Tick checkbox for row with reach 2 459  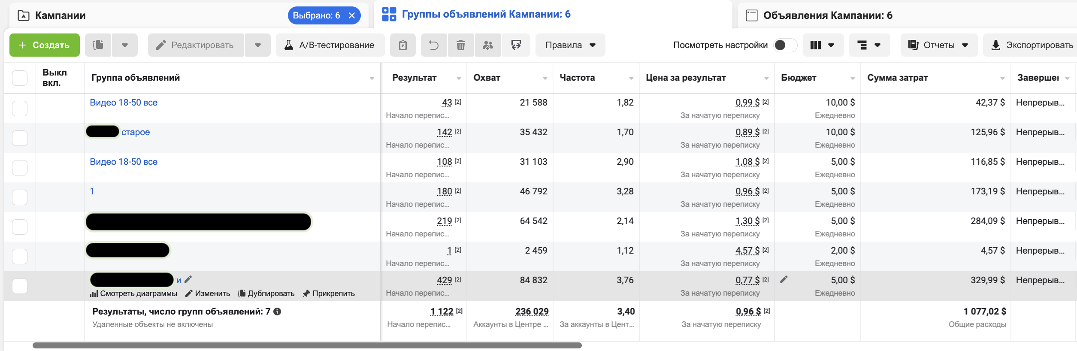pyautogui.click(x=20, y=257)
